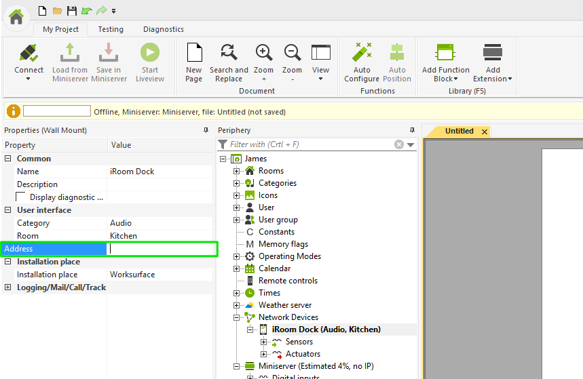The image size is (583, 379).
Task: Select Icons in the Periphery tree
Action: point(267,195)
